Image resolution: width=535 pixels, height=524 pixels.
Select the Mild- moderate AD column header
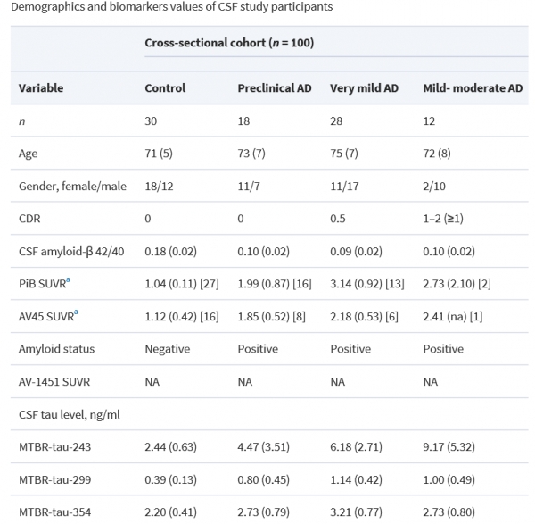[472, 88]
